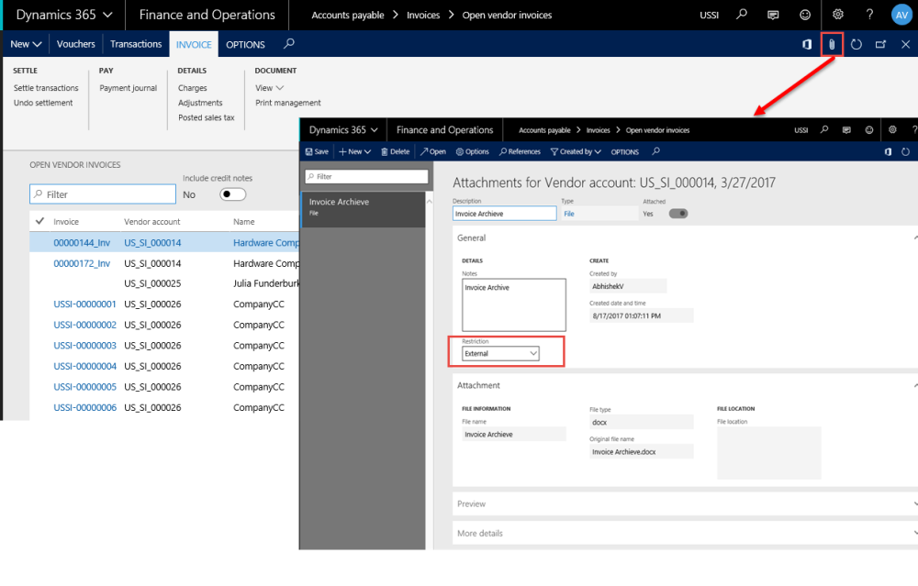Open settings gear in top header
Image resolution: width=918 pixels, height=586 pixels.
[837, 15]
